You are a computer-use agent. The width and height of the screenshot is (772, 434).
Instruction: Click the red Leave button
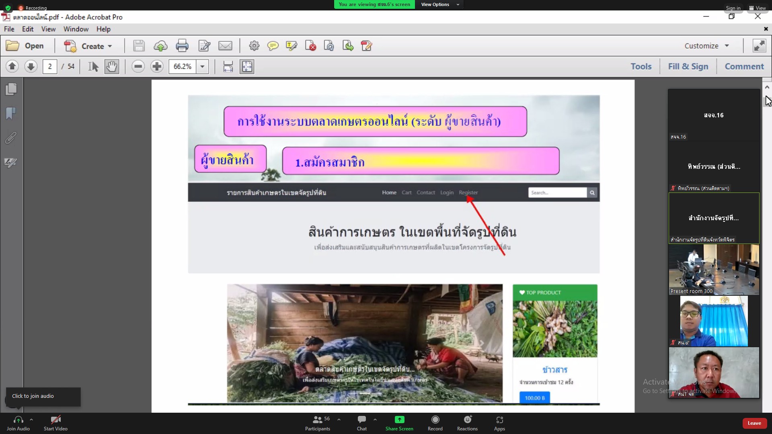click(754, 423)
